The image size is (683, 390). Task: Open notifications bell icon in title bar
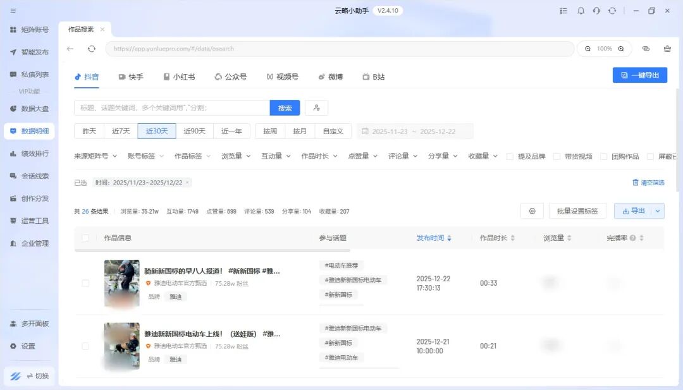click(x=581, y=11)
